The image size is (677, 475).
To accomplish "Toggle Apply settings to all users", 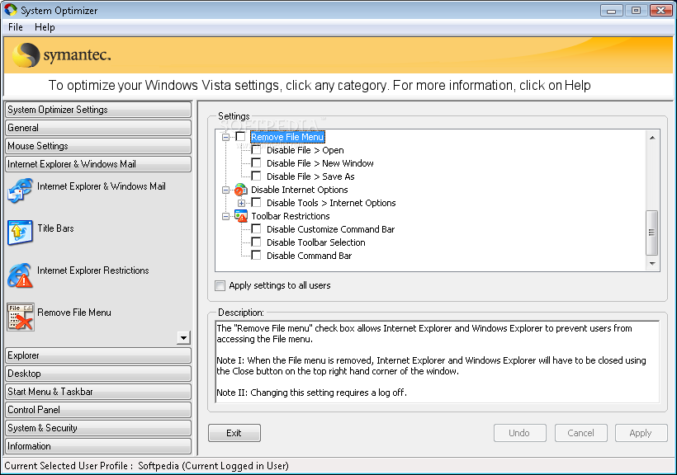I will click(x=220, y=285).
